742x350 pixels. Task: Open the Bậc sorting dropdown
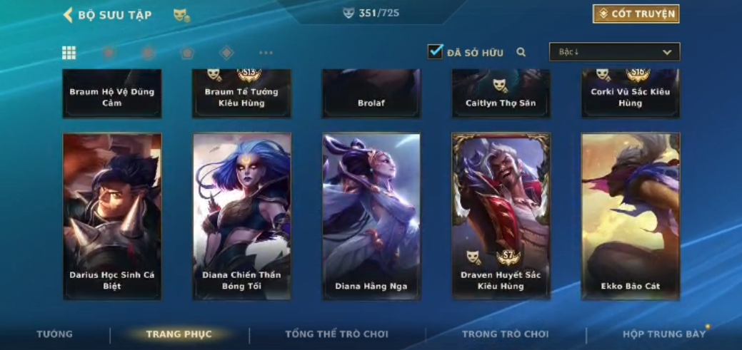click(x=614, y=52)
